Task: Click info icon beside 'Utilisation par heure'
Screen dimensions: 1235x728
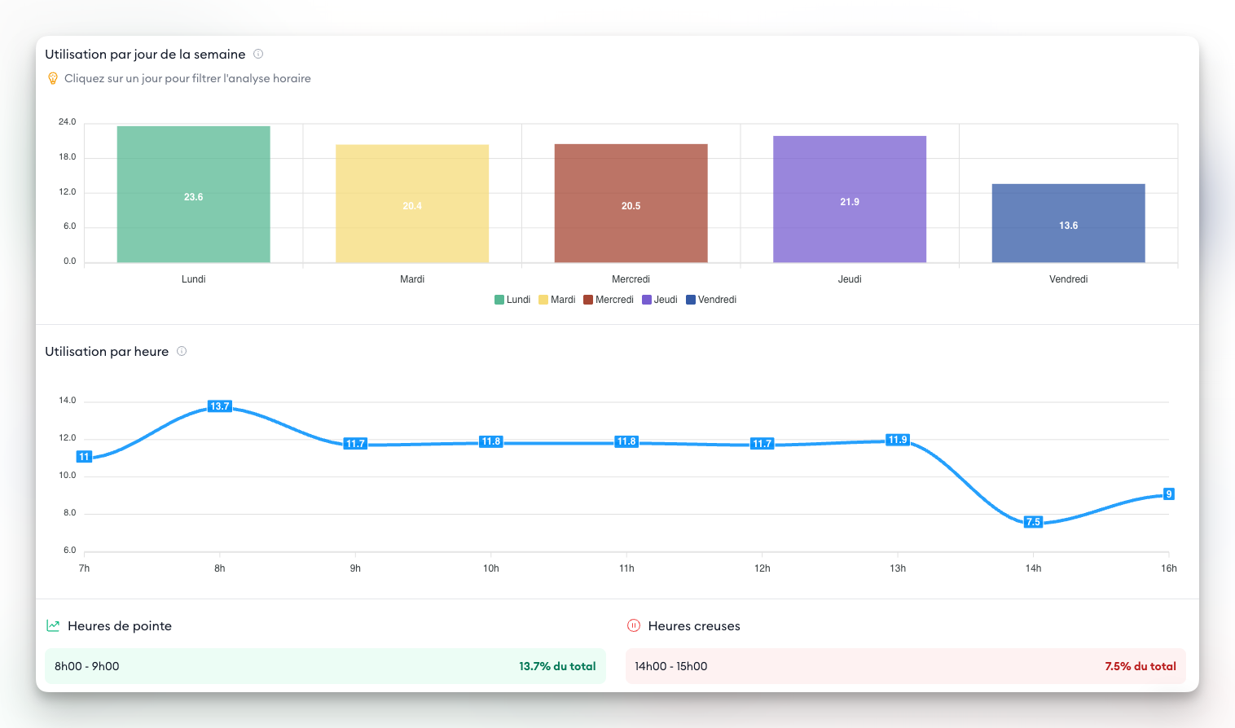Action: [x=182, y=351]
